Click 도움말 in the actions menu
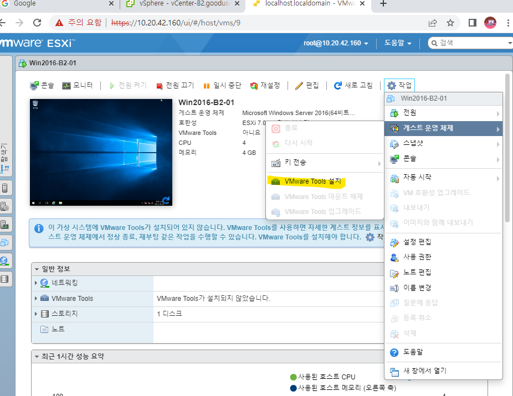Viewport: 513px width, 396px height. (x=443, y=352)
